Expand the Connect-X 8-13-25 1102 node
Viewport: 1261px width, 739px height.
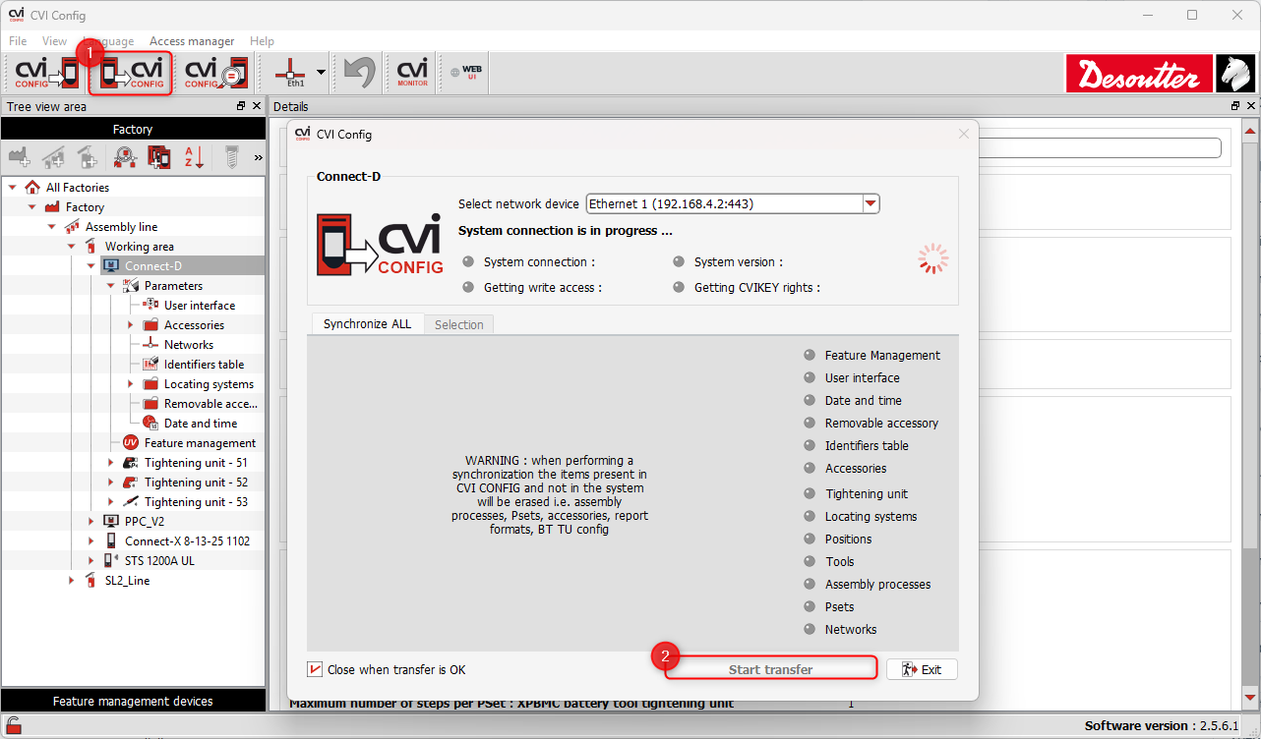point(91,541)
